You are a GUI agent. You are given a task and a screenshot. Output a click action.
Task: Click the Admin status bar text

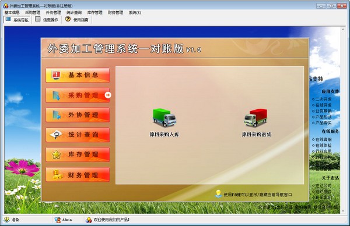[67, 220]
